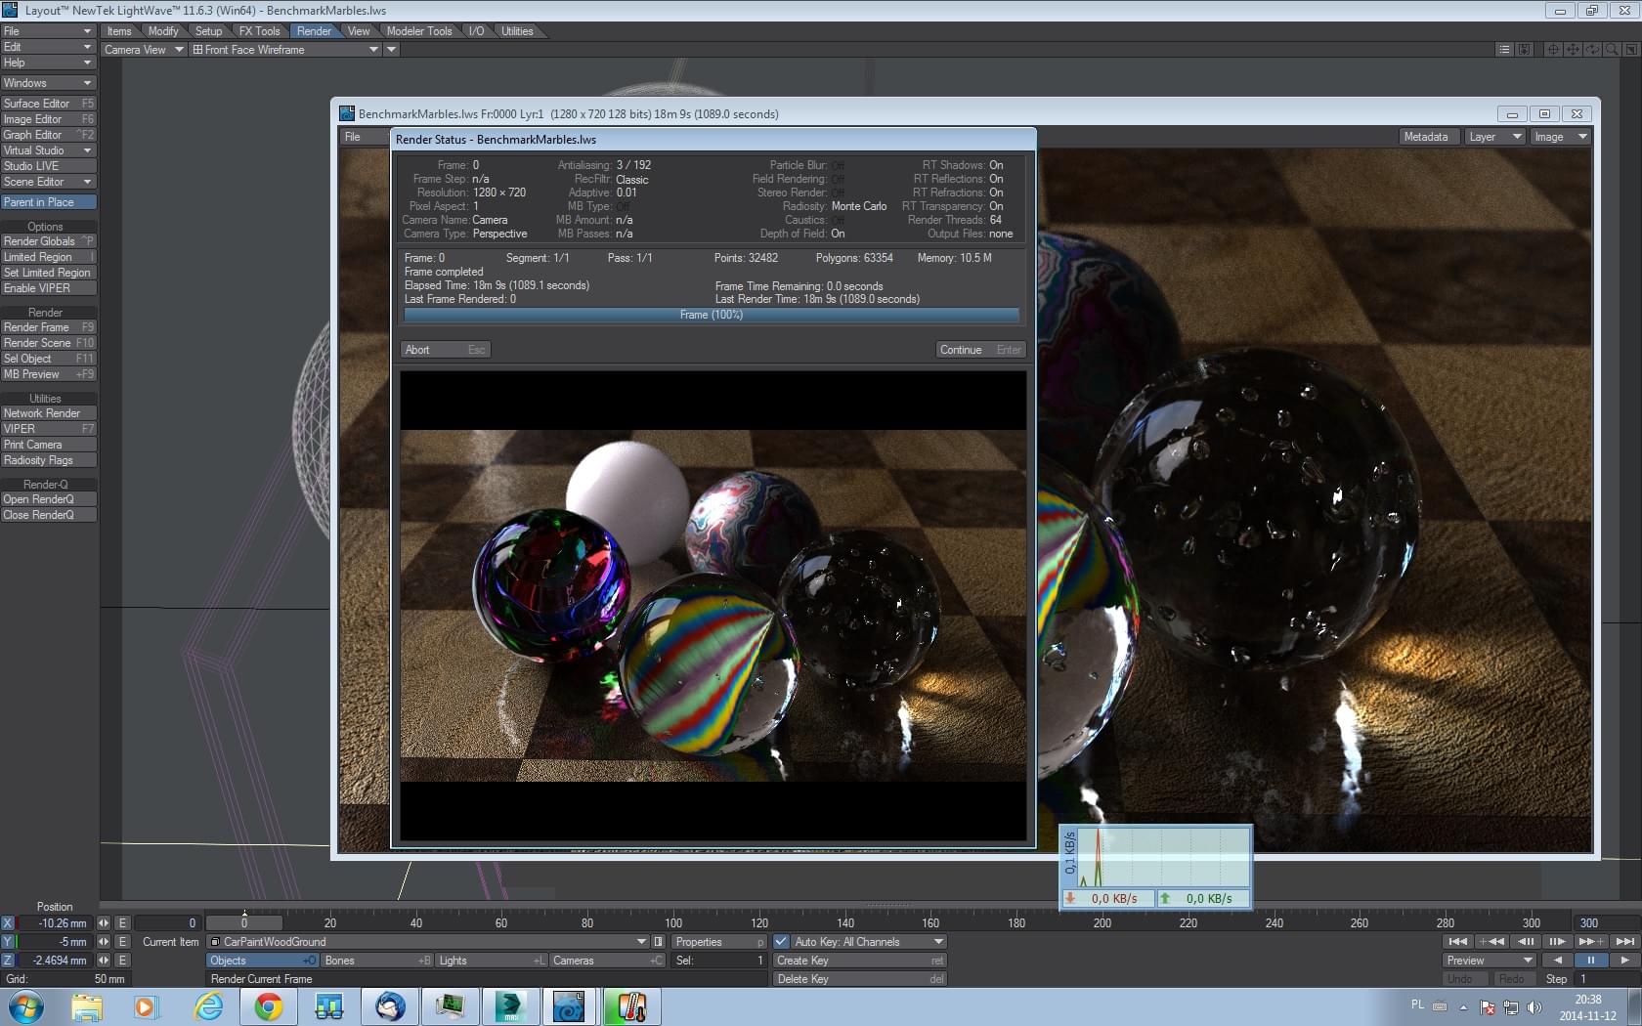Image resolution: width=1642 pixels, height=1026 pixels.
Task: Toggle Parent in Place mode
Action: click(48, 202)
